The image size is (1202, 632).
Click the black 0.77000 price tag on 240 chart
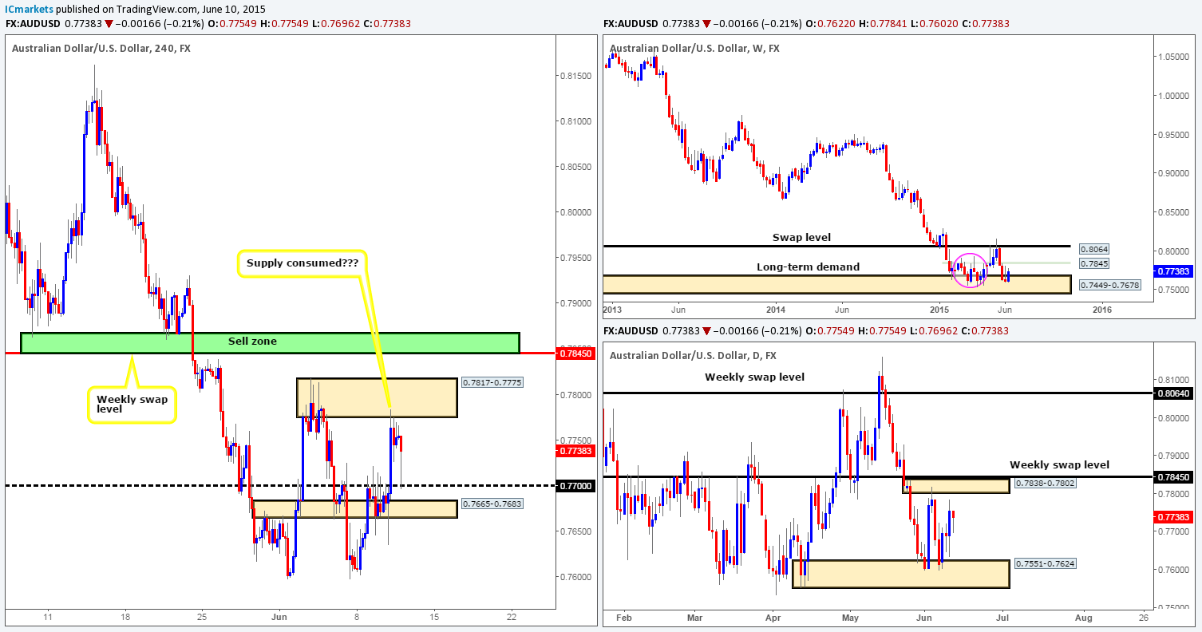tap(574, 485)
